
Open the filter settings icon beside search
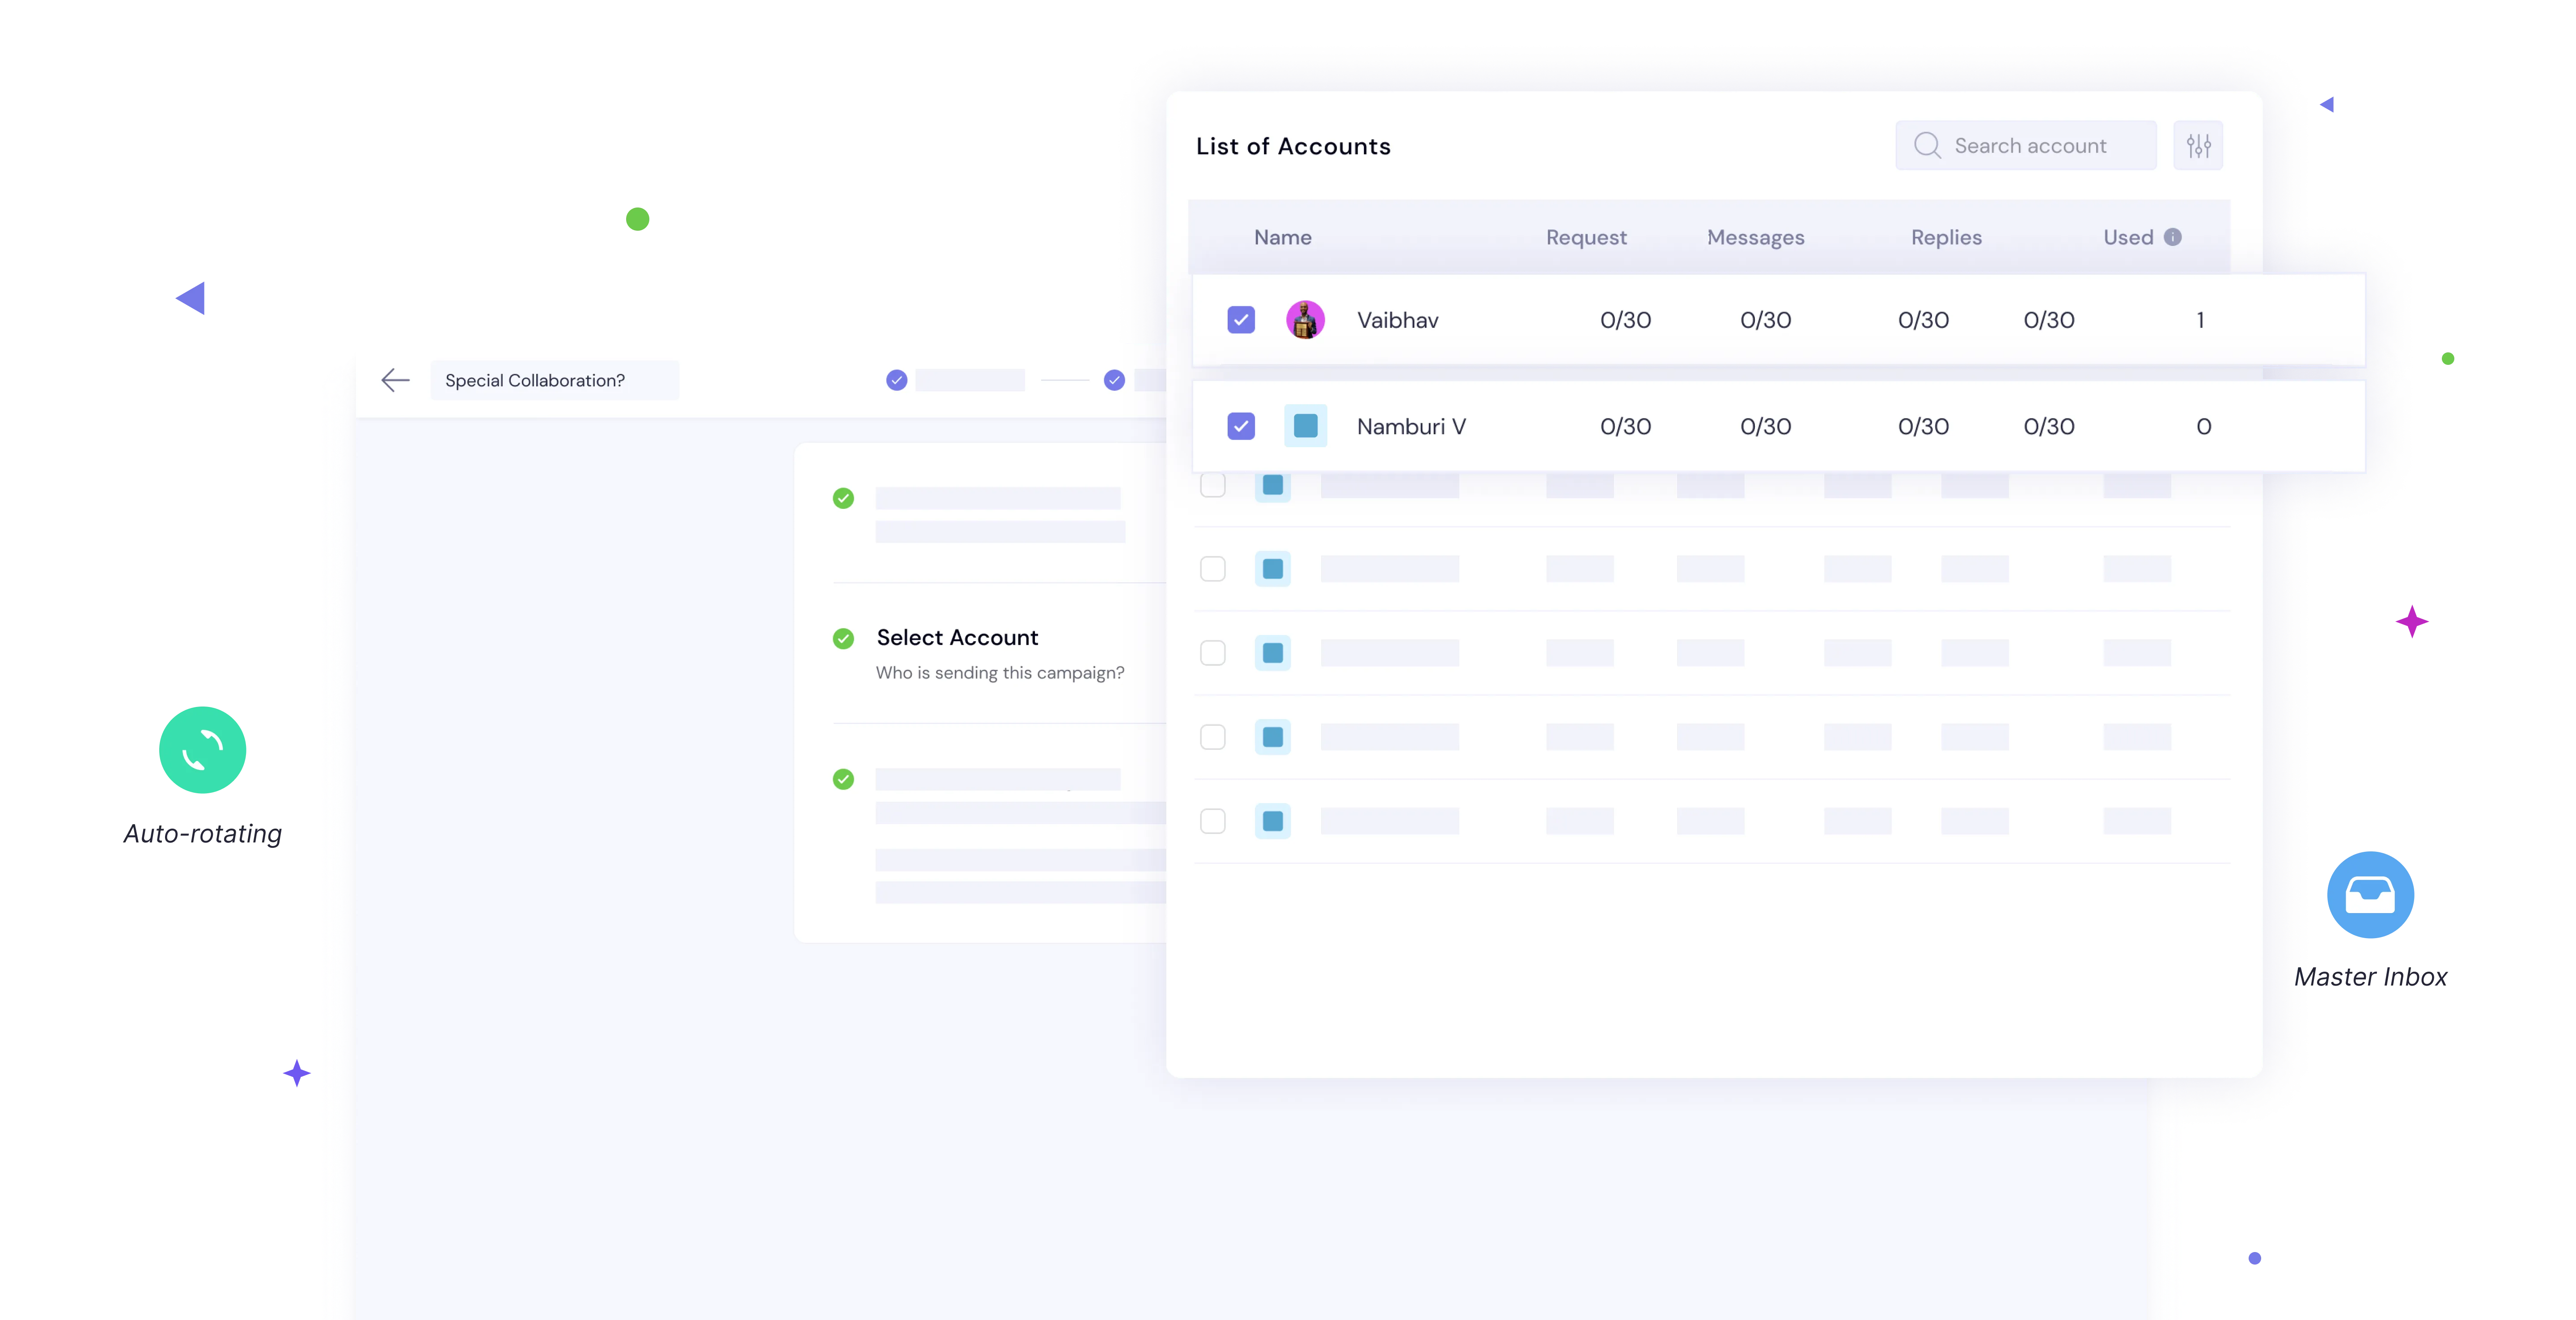[2198, 146]
